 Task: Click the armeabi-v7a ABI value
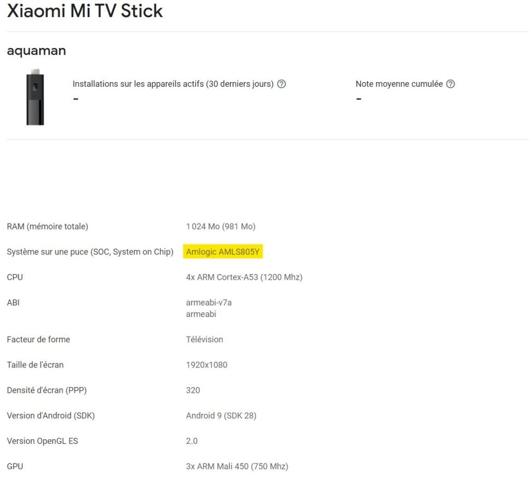point(209,303)
